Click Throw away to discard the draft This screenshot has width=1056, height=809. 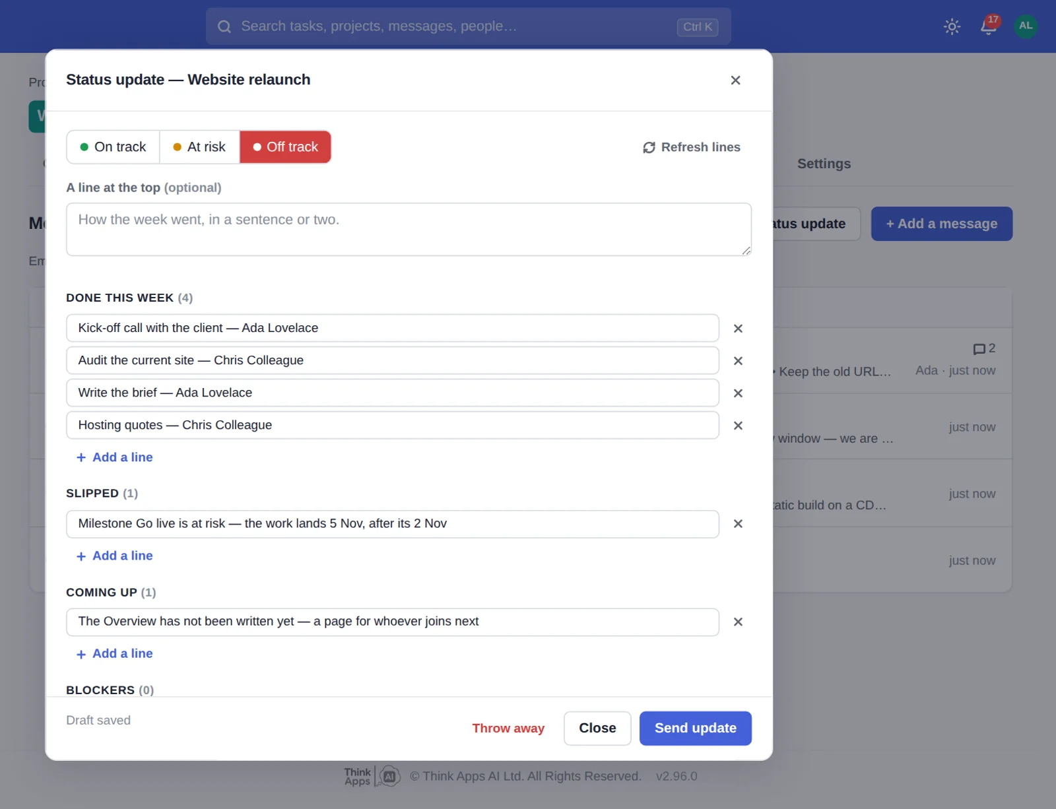coord(508,728)
